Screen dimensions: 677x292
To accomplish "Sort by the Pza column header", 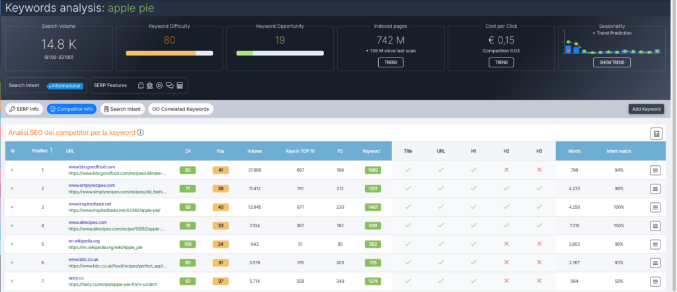I will [221, 151].
